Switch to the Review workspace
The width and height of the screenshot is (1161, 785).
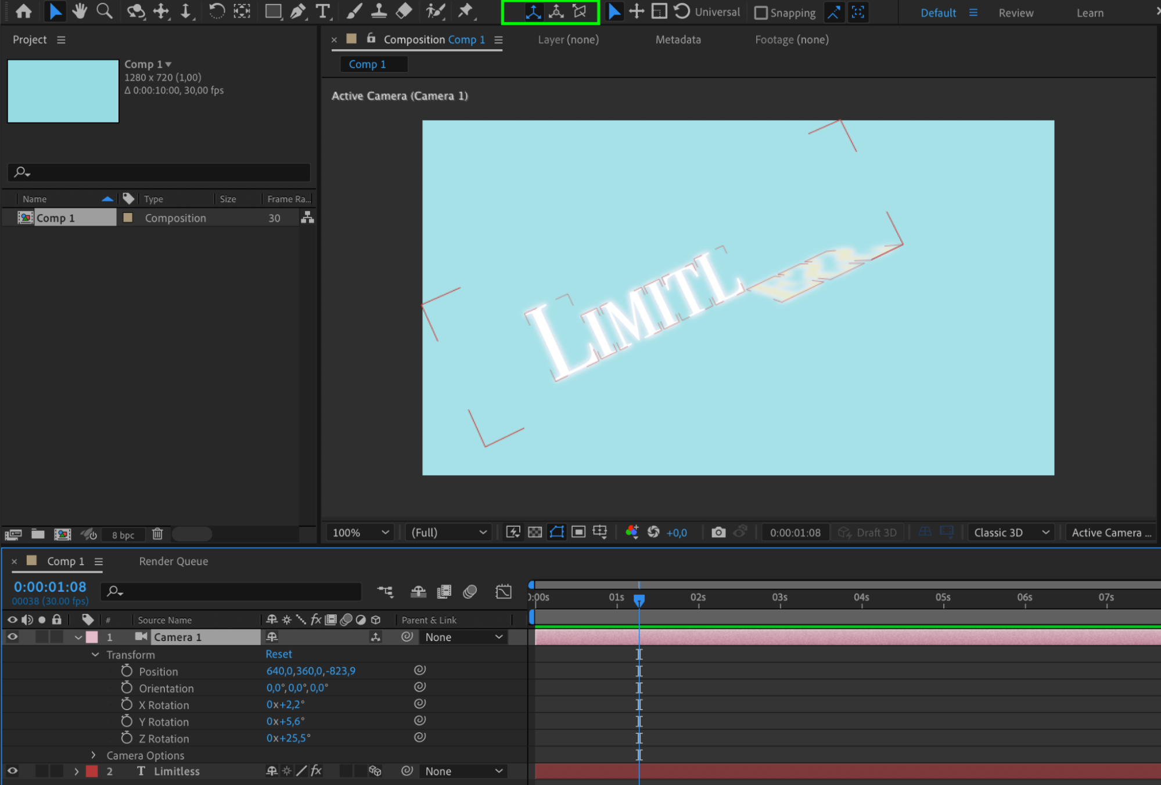coord(1015,13)
